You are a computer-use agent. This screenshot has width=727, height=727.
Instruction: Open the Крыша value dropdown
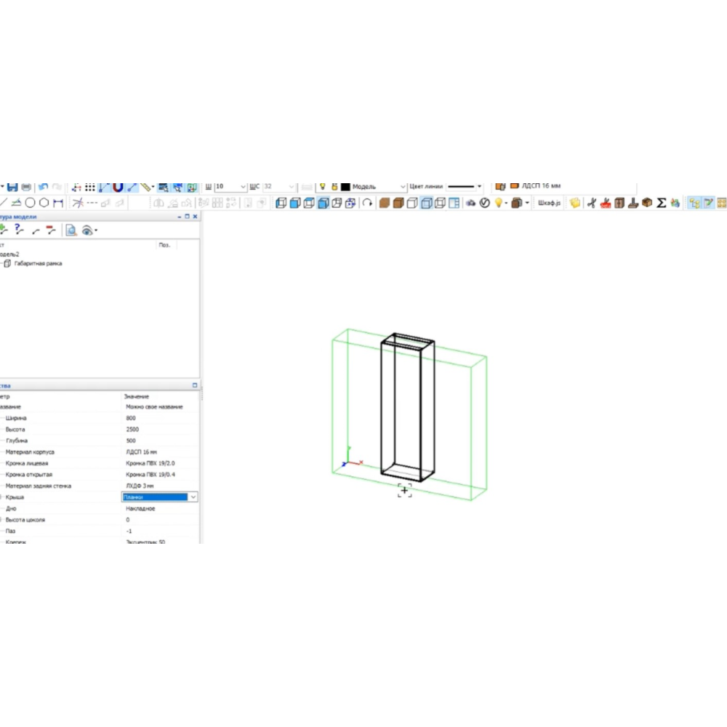pyautogui.click(x=193, y=497)
